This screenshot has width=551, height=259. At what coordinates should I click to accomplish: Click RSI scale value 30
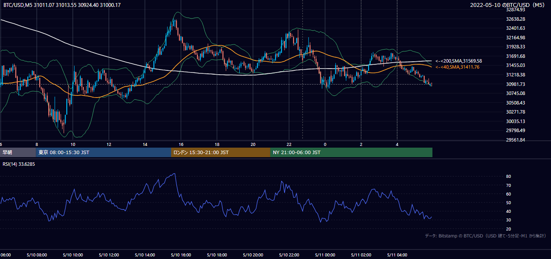pos(508,220)
